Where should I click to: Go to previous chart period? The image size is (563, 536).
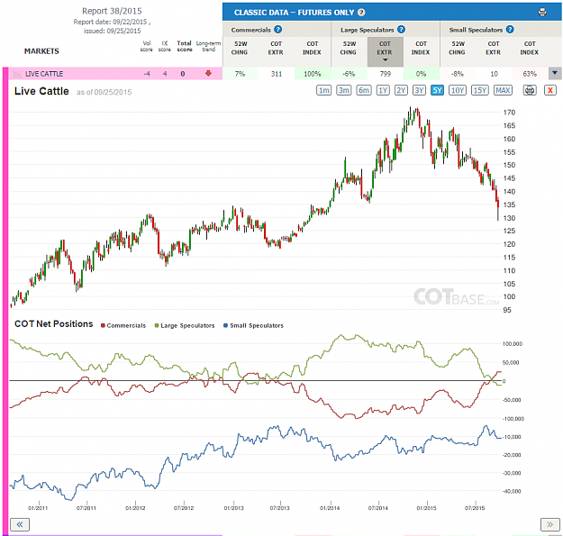(20, 524)
